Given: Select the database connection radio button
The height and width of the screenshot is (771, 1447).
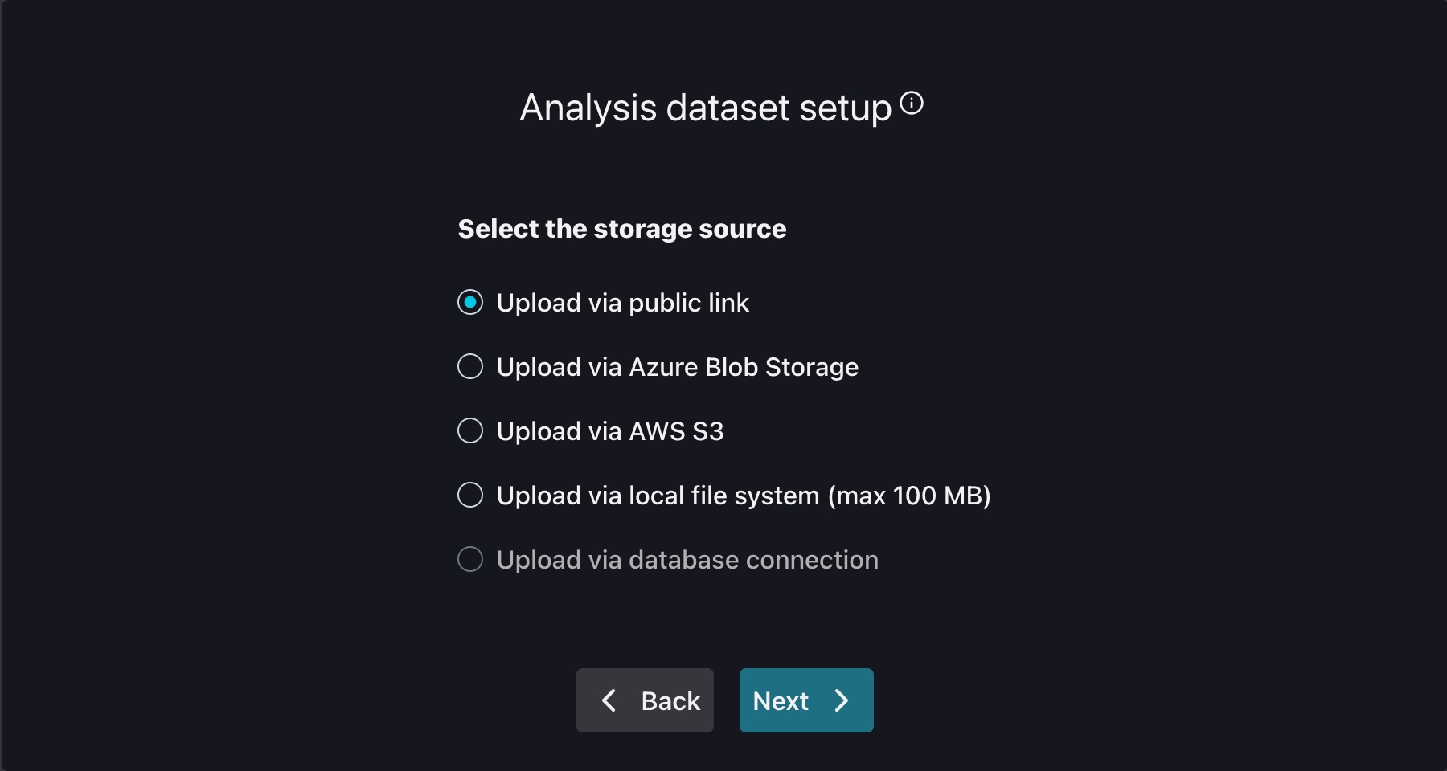Looking at the screenshot, I should (470, 560).
